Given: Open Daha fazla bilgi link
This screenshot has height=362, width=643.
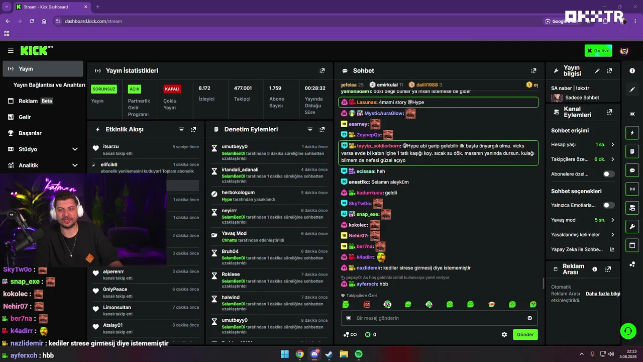Looking at the screenshot, I should [603, 294].
